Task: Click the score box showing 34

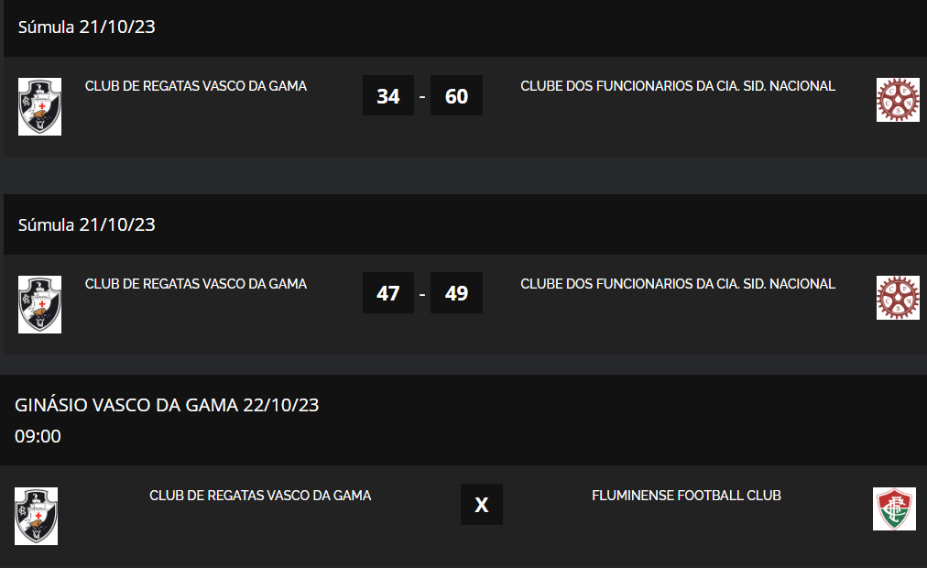Action: point(388,95)
